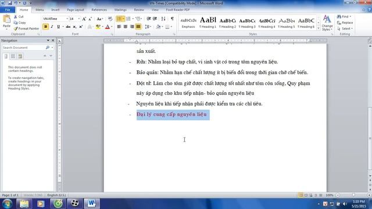Image resolution: width=372 pixels, height=209 pixels.
Task: Click the Find button in Editing
Action: (344, 17)
